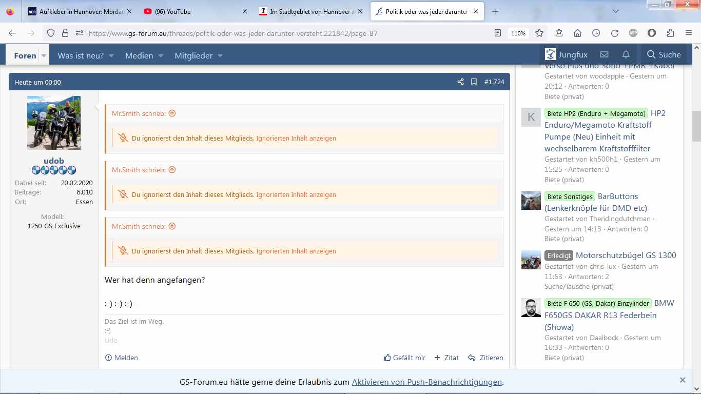This screenshot has width=701, height=394.
Task: Toggle reader view in the address bar
Action: click(x=497, y=33)
